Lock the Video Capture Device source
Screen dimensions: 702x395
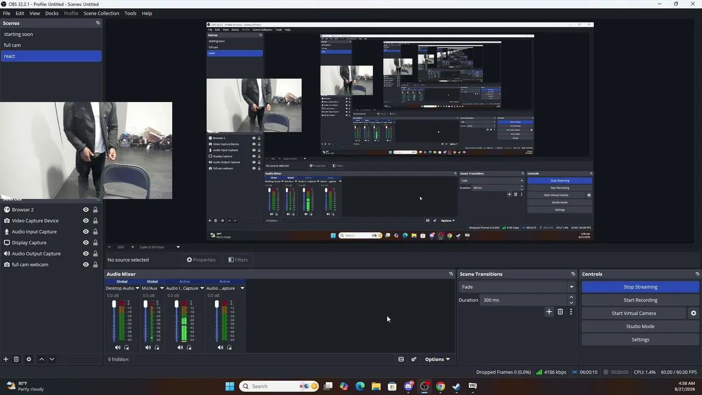[95, 221]
